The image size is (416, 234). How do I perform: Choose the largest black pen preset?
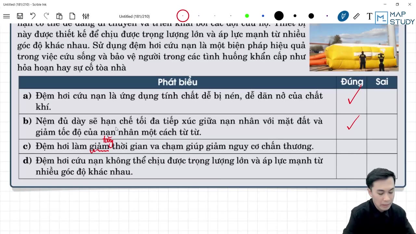click(x=279, y=16)
